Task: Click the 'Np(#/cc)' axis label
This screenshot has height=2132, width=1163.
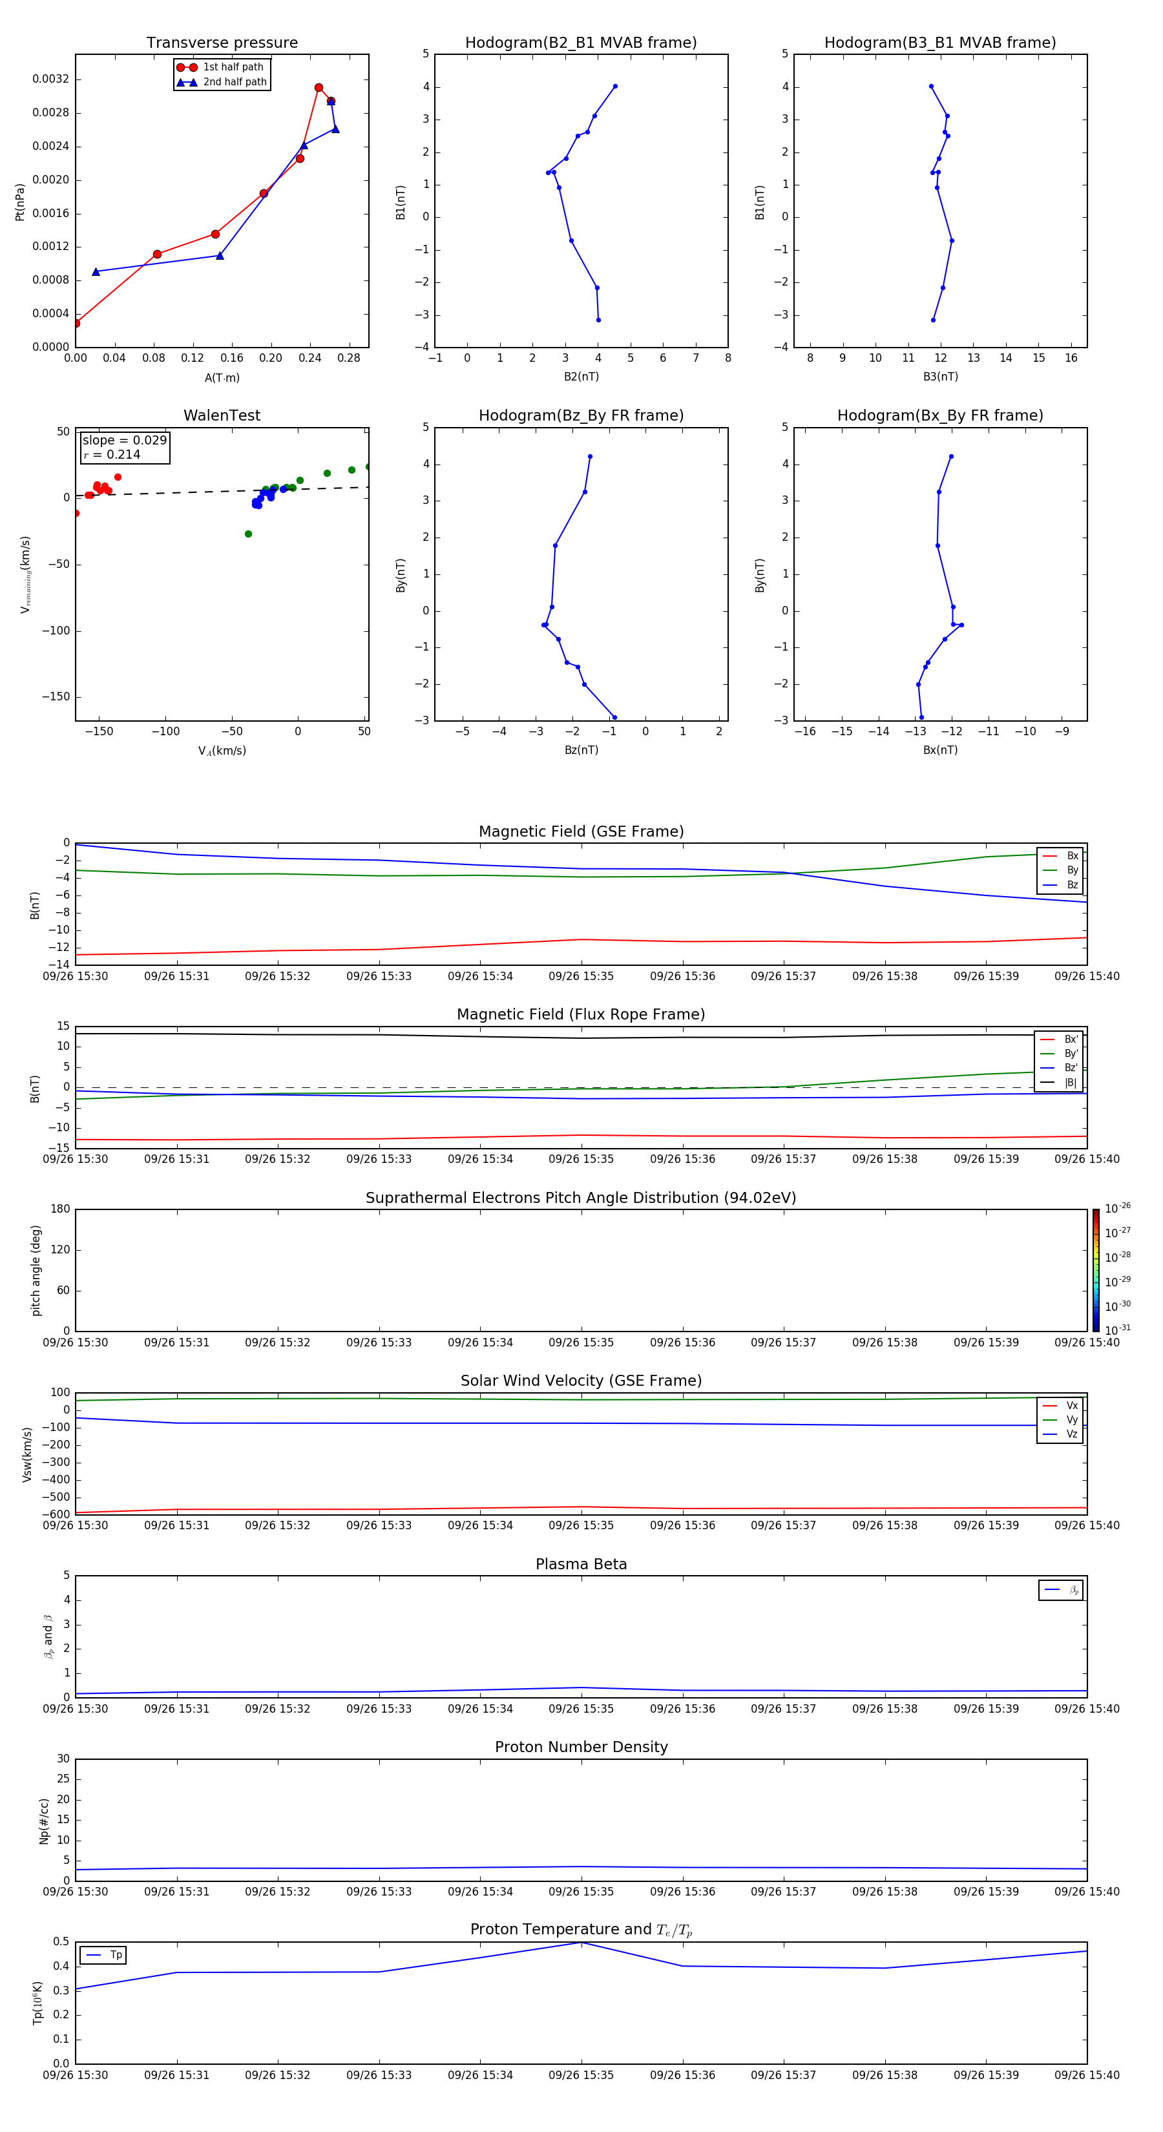Action: click(44, 1821)
